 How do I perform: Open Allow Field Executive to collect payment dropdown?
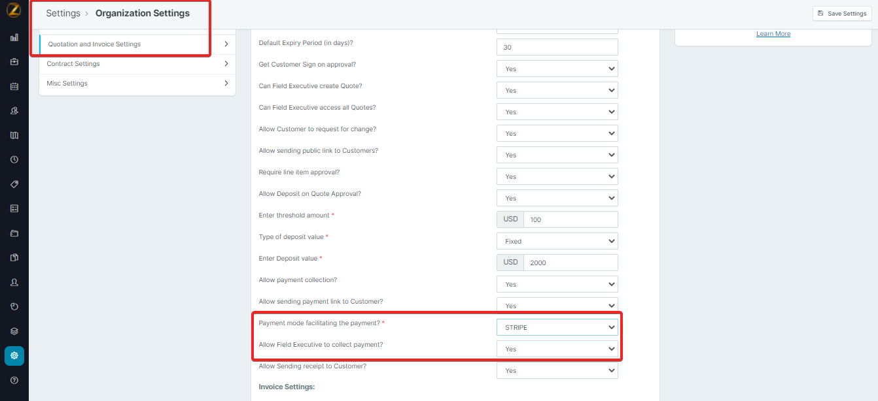557,349
